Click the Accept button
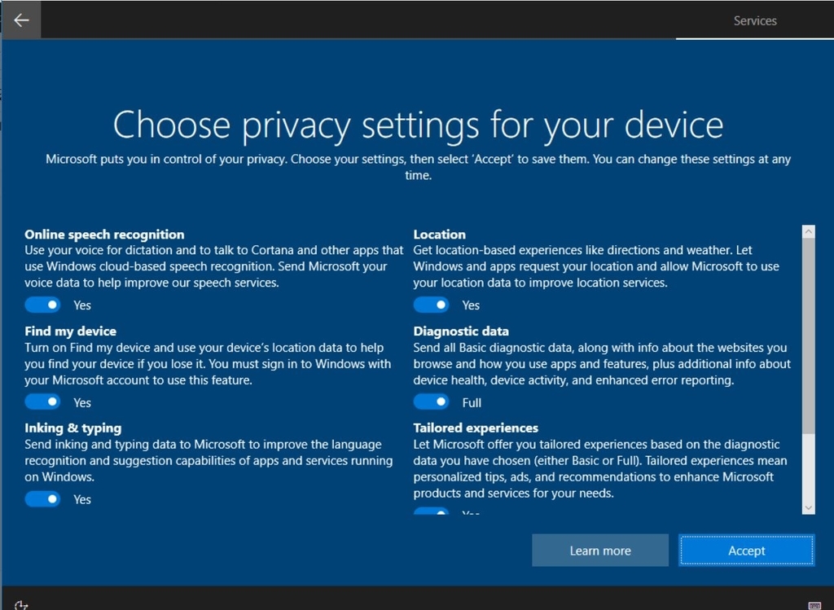The height and width of the screenshot is (610, 834). pyautogui.click(x=746, y=551)
